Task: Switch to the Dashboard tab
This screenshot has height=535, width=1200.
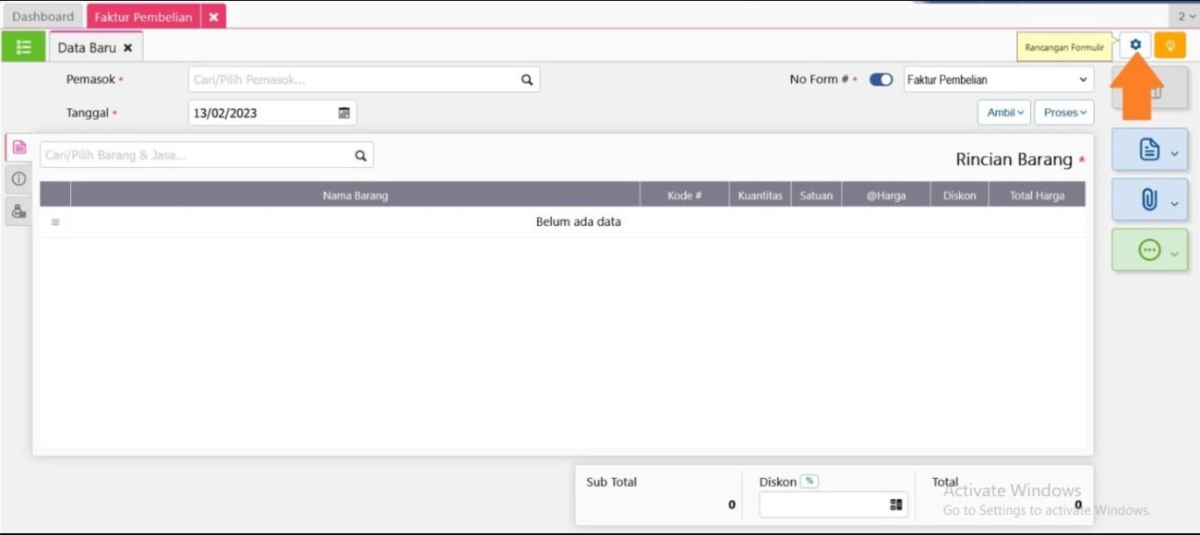Action: pyautogui.click(x=43, y=17)
